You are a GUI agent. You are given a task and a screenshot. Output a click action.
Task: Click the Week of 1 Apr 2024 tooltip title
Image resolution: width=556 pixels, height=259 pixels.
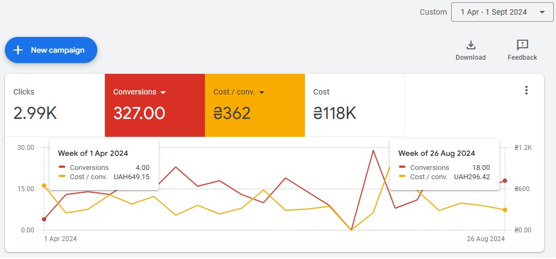coord(93,154)
